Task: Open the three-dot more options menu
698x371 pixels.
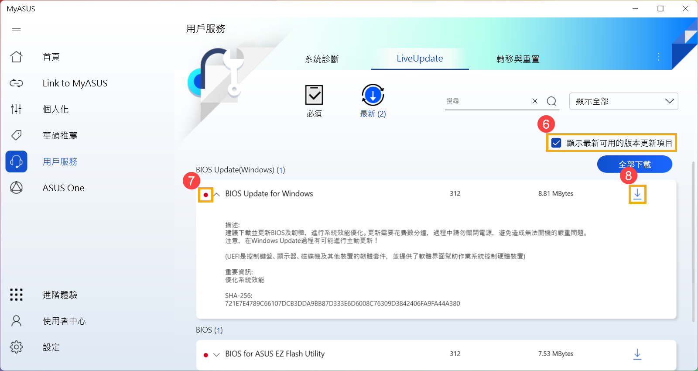Action: click(x=659, y=57)
